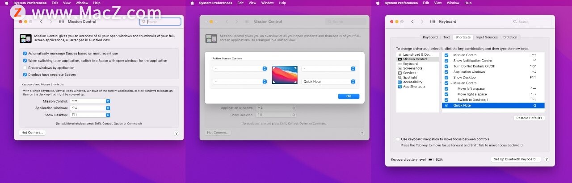
Task: Open the help button in Keyboard window
Action: pos(547,159)
